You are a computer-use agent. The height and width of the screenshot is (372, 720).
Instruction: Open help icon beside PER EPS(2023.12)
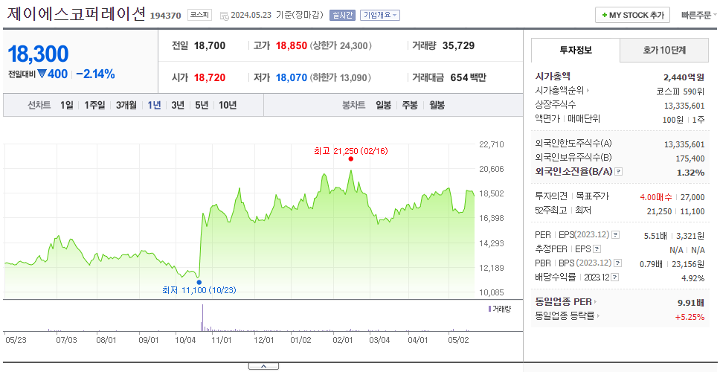tap(616, 235)
